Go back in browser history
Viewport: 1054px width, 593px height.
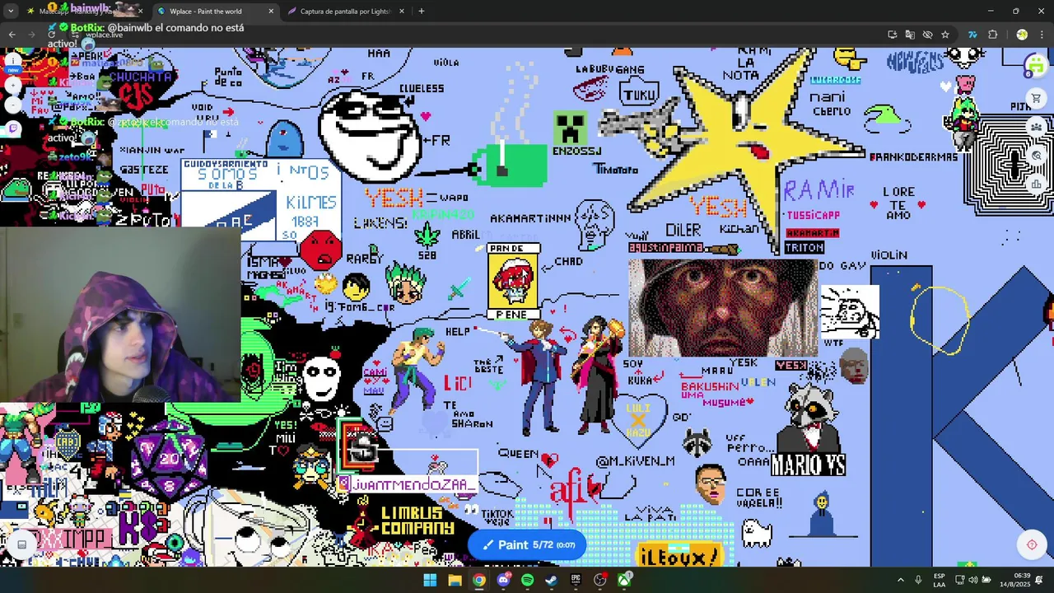click(12, 35)
